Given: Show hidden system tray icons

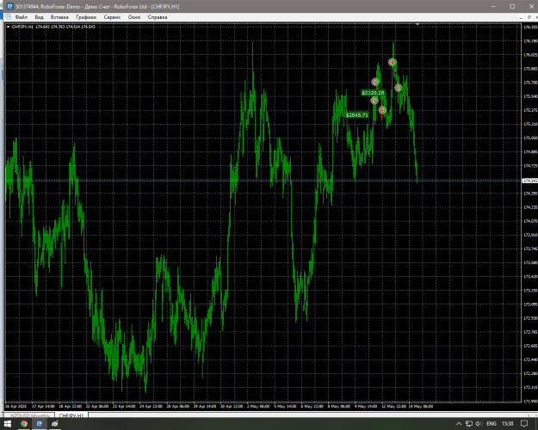Looking at the screenshot, I should point(459,424).
